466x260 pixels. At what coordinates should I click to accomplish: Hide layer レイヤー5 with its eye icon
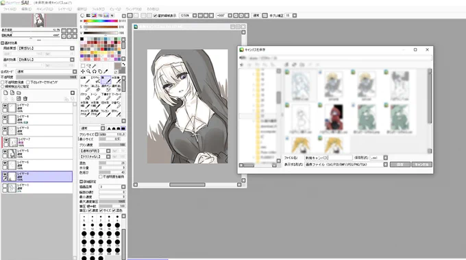point(5,152)
